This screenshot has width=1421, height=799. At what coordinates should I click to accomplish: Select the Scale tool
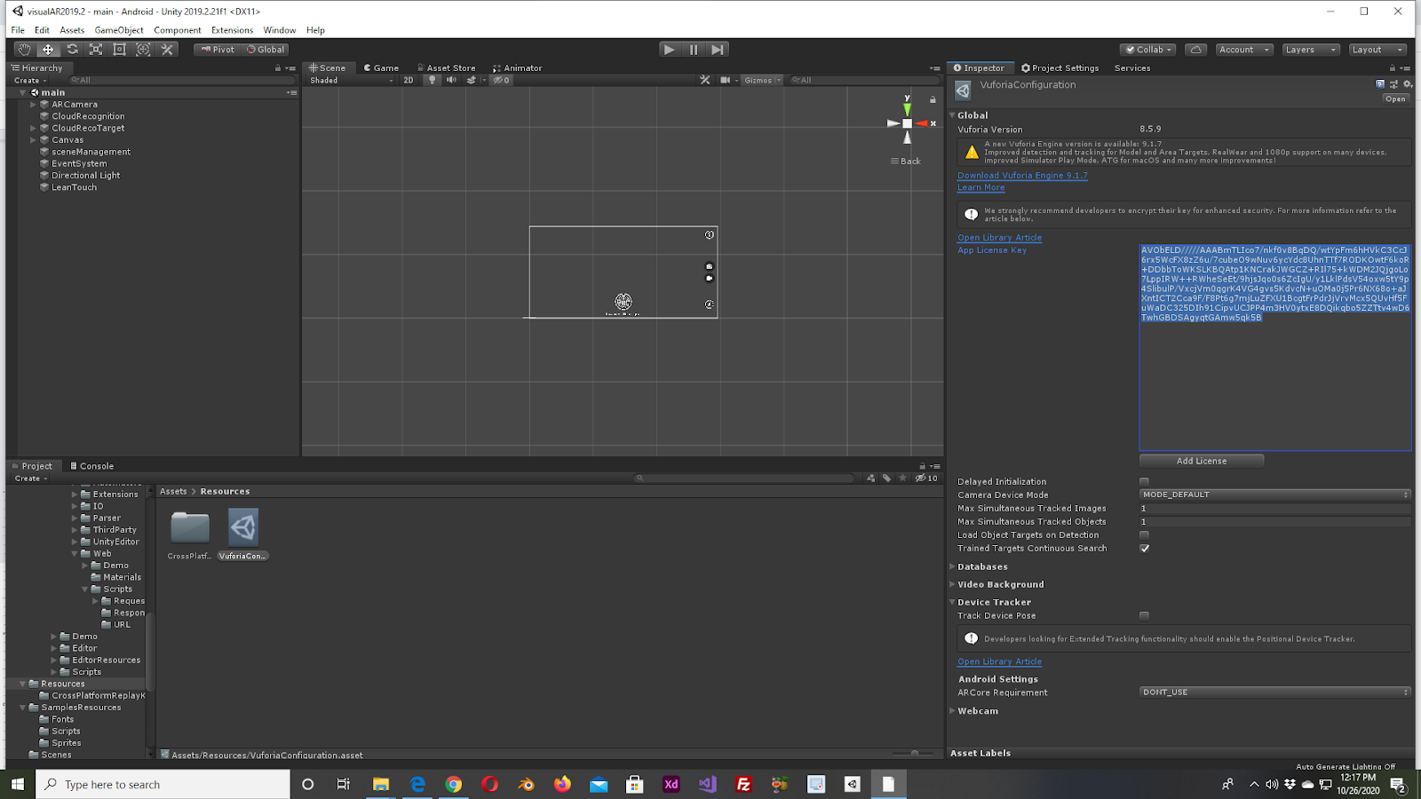96,50
